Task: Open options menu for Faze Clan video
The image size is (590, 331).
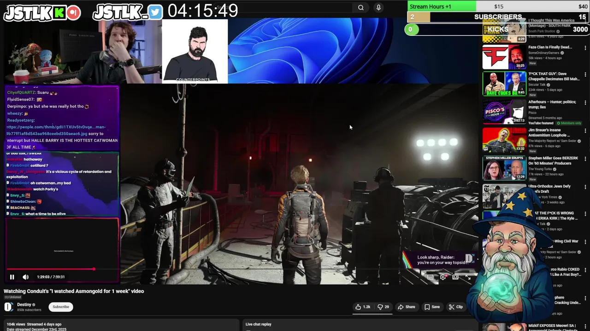Action: pyautogui.click(x=585, y=47)
